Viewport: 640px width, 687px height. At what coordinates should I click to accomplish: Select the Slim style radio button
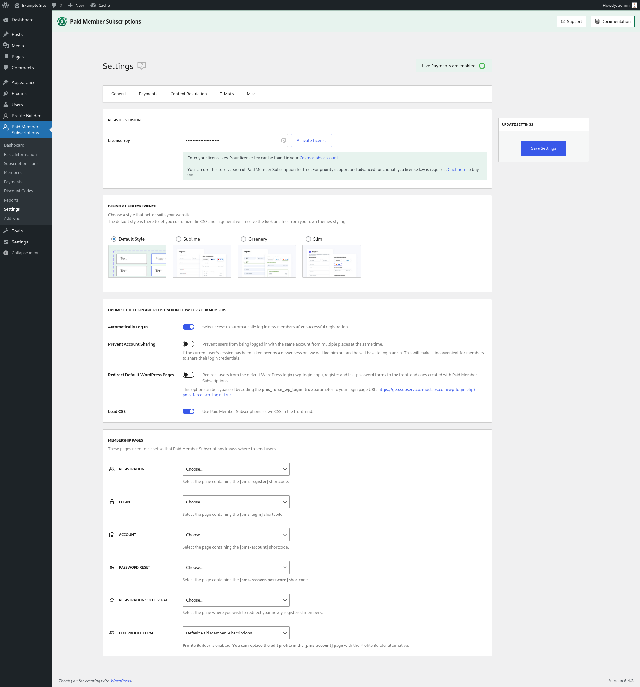(308, 239)
